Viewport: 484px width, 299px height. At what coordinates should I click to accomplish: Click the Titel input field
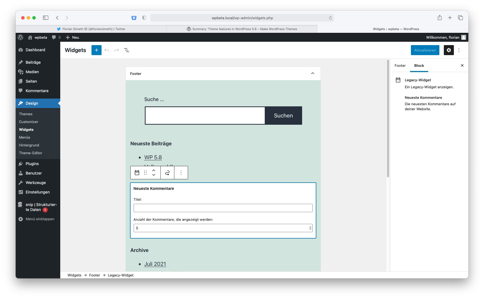point(223,208)
